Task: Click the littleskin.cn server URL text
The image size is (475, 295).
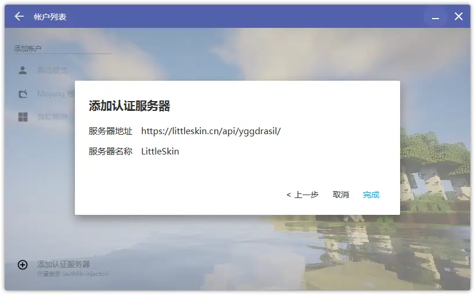Action: coord(211,131)
